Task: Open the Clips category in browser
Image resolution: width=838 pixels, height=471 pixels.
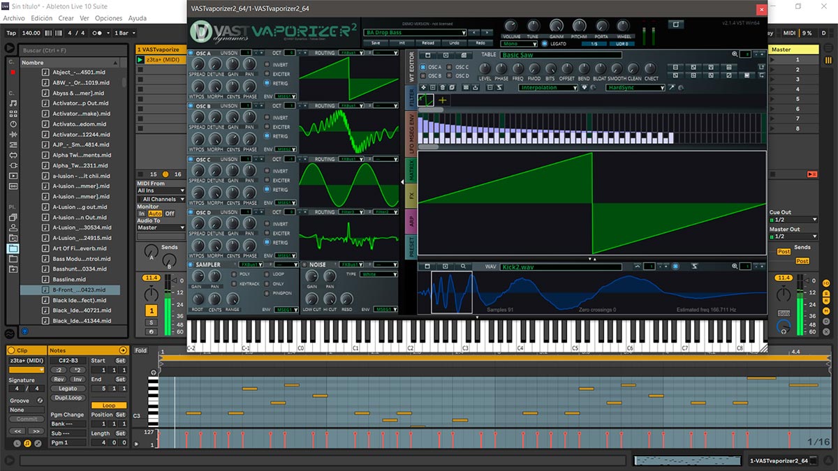Action: [13, 176]
